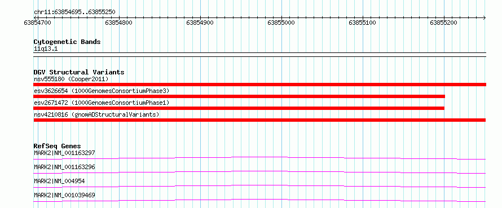Click the esv2671472 structural variant bar
Screen dimensions: 502x208
point(239,108)
